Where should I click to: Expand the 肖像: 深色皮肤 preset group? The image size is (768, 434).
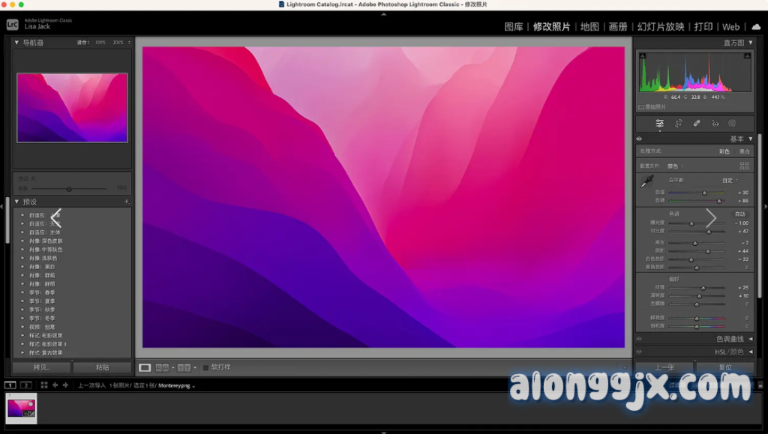coord(22,241)
